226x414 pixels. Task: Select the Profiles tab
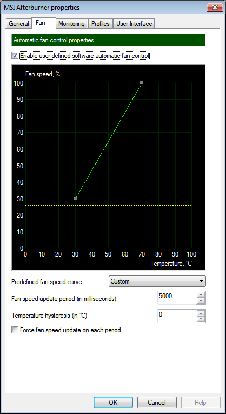101,24
